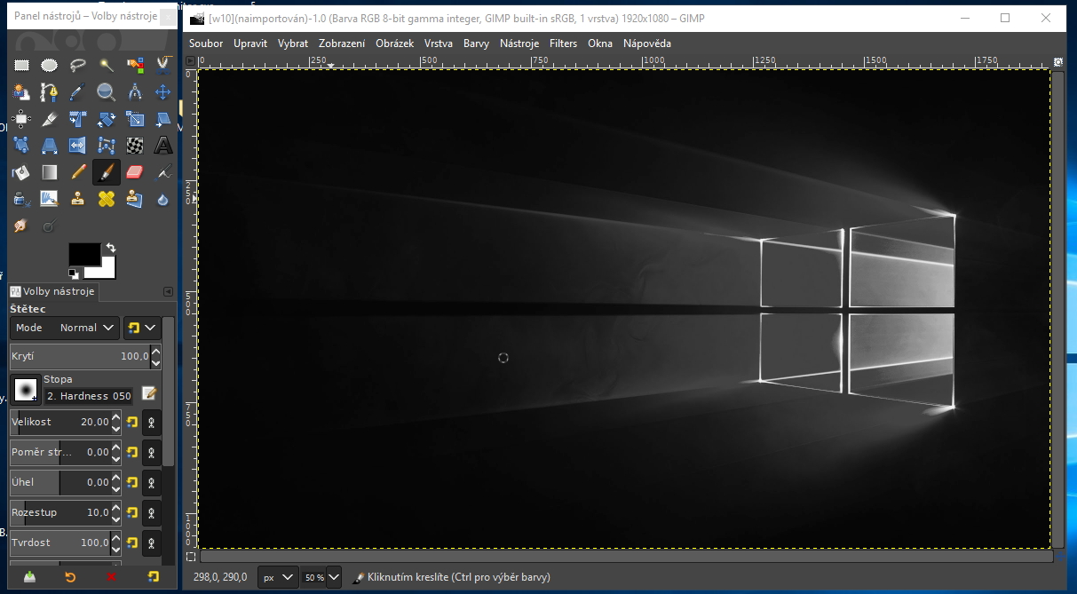Select the Cage Transform tool
This screenshot has height=594, width=1077.
click(x=107, y=145)
